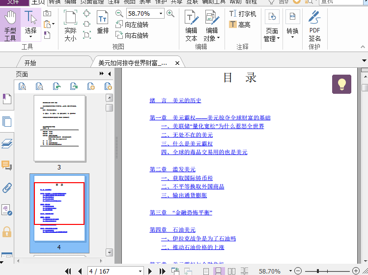
Task: Toggle continuous page view mode
Action: coord(219,271)
